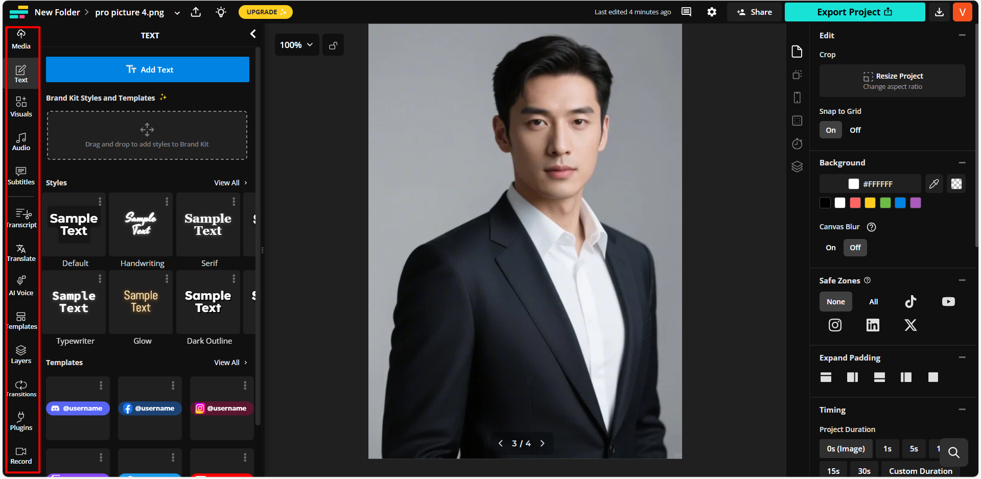The height and width of the screenshot is (479, 981).
Task: Click the stopwatch icon in the right rail
Action: click(x=797, y=144)
